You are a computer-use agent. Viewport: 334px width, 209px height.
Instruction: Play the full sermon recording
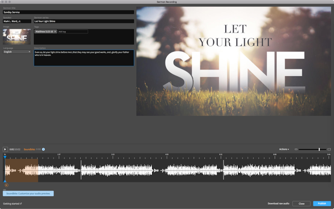(5, 149)
